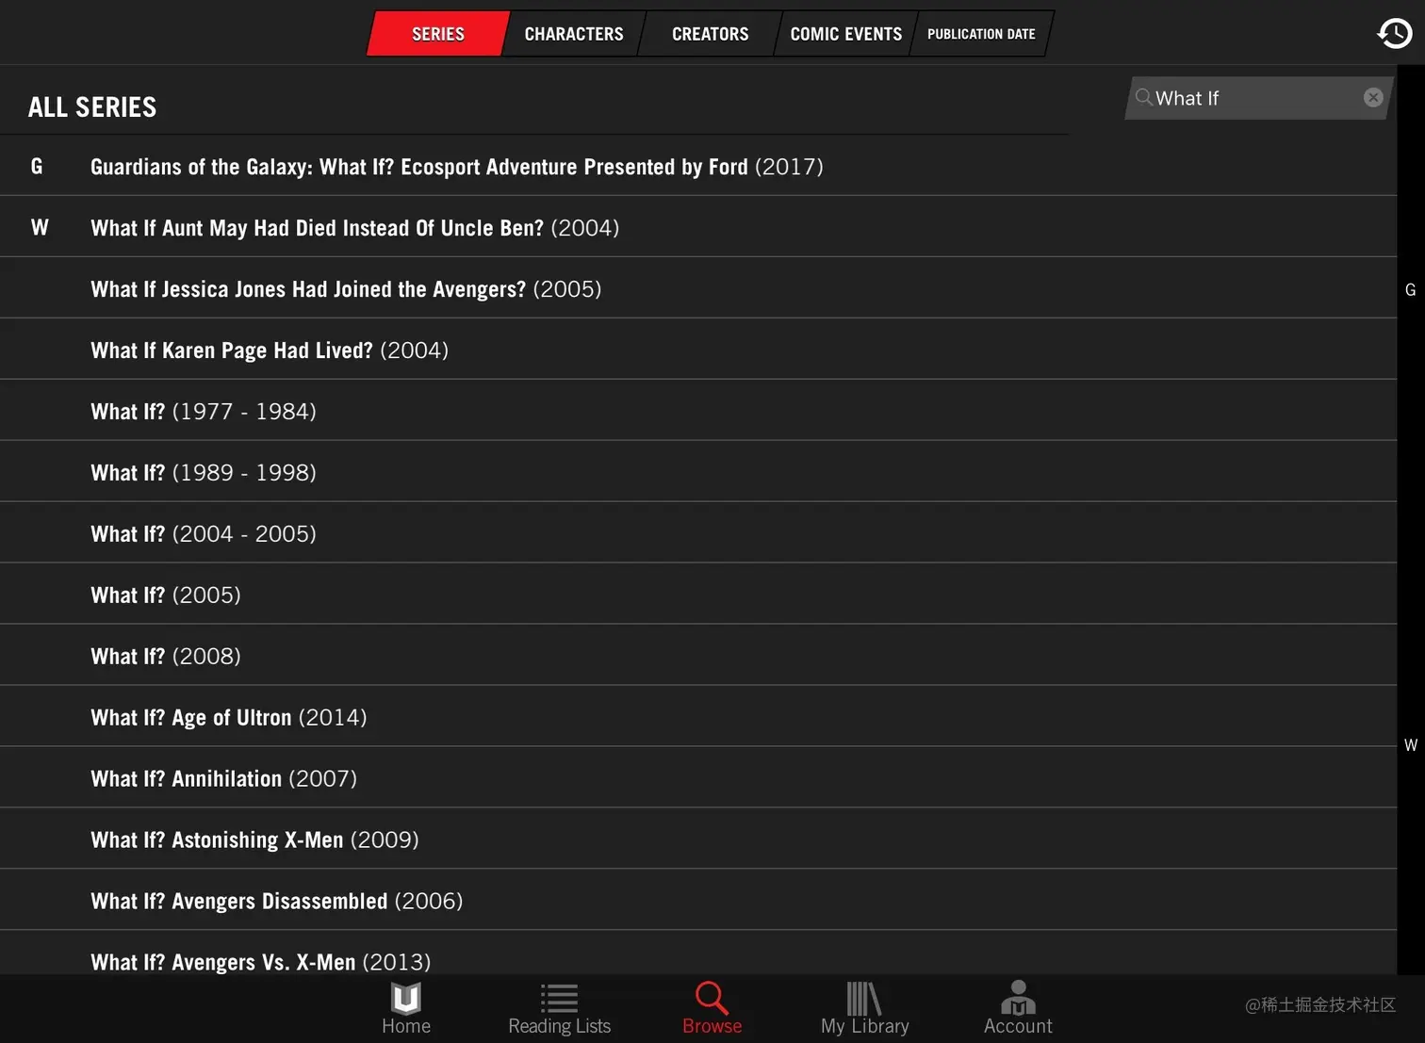
Task: Select What If? (2004 - 2005) row
Action: coord(698,533)
